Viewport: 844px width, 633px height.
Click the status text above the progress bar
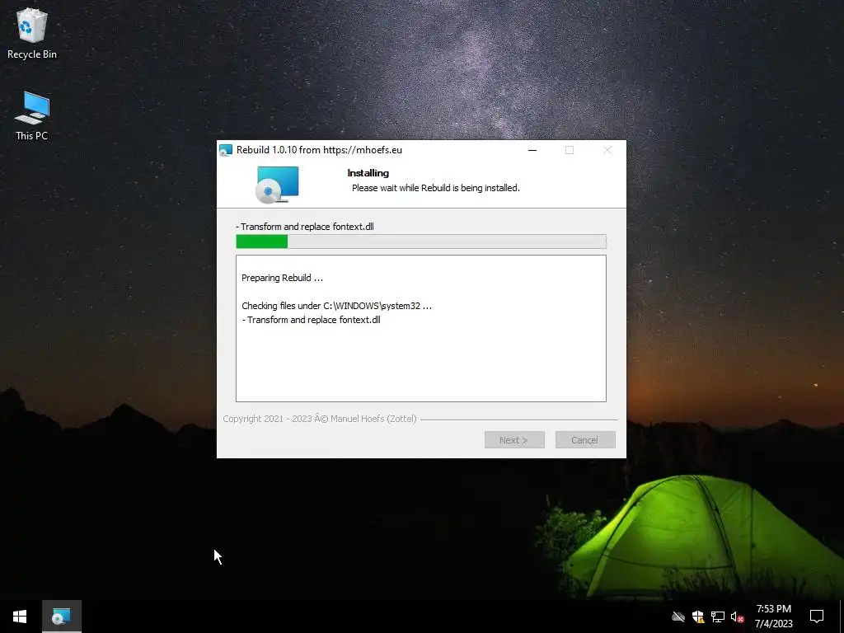pos(305,227)
